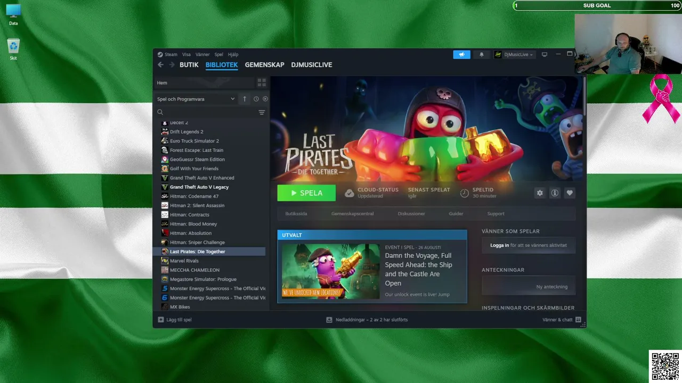Click the Drift Legends 2 game icon
This screenshot has height=383, width=682.
(x=165, y=132)
